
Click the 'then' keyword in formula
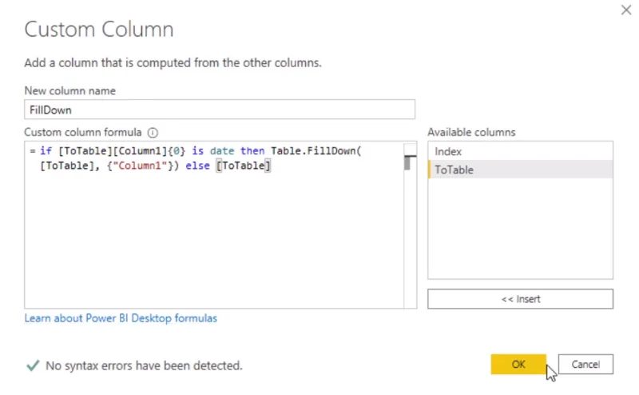(252, 151)
